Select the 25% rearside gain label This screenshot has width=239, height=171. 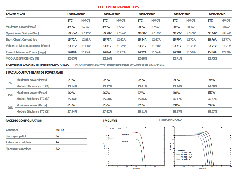[10, 108]
